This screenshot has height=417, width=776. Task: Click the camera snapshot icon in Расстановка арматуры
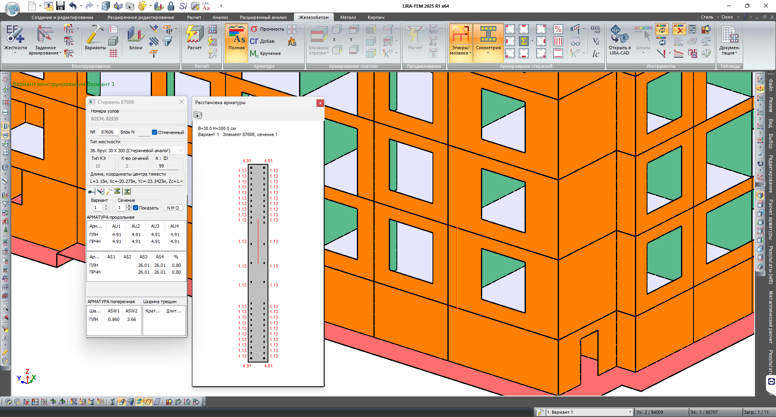[198, 115]
